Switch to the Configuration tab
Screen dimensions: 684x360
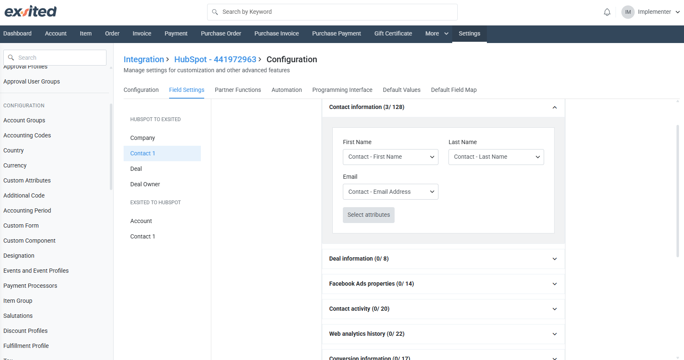(141, 90)
